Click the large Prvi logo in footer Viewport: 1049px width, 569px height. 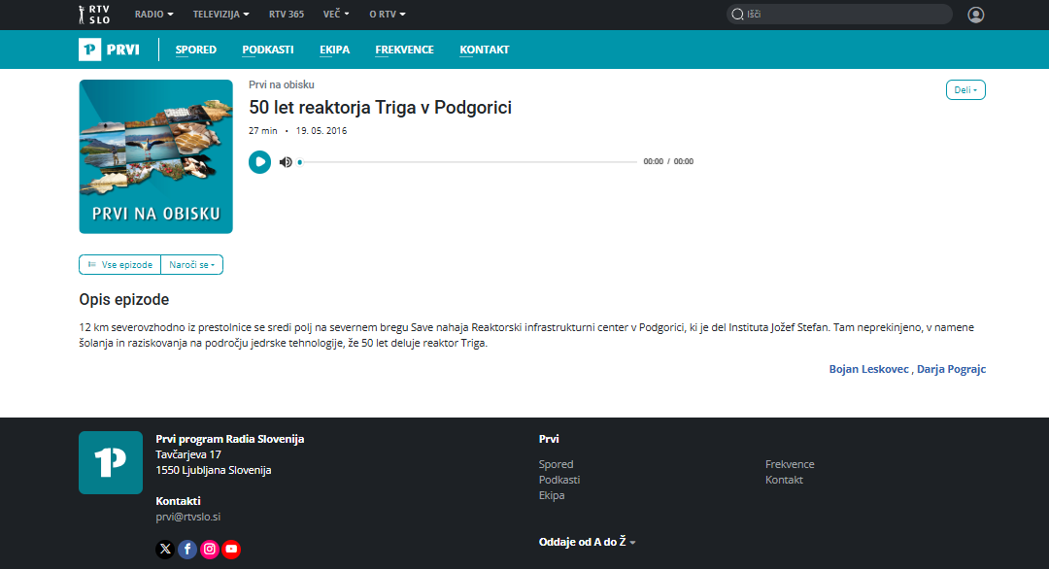111,463
